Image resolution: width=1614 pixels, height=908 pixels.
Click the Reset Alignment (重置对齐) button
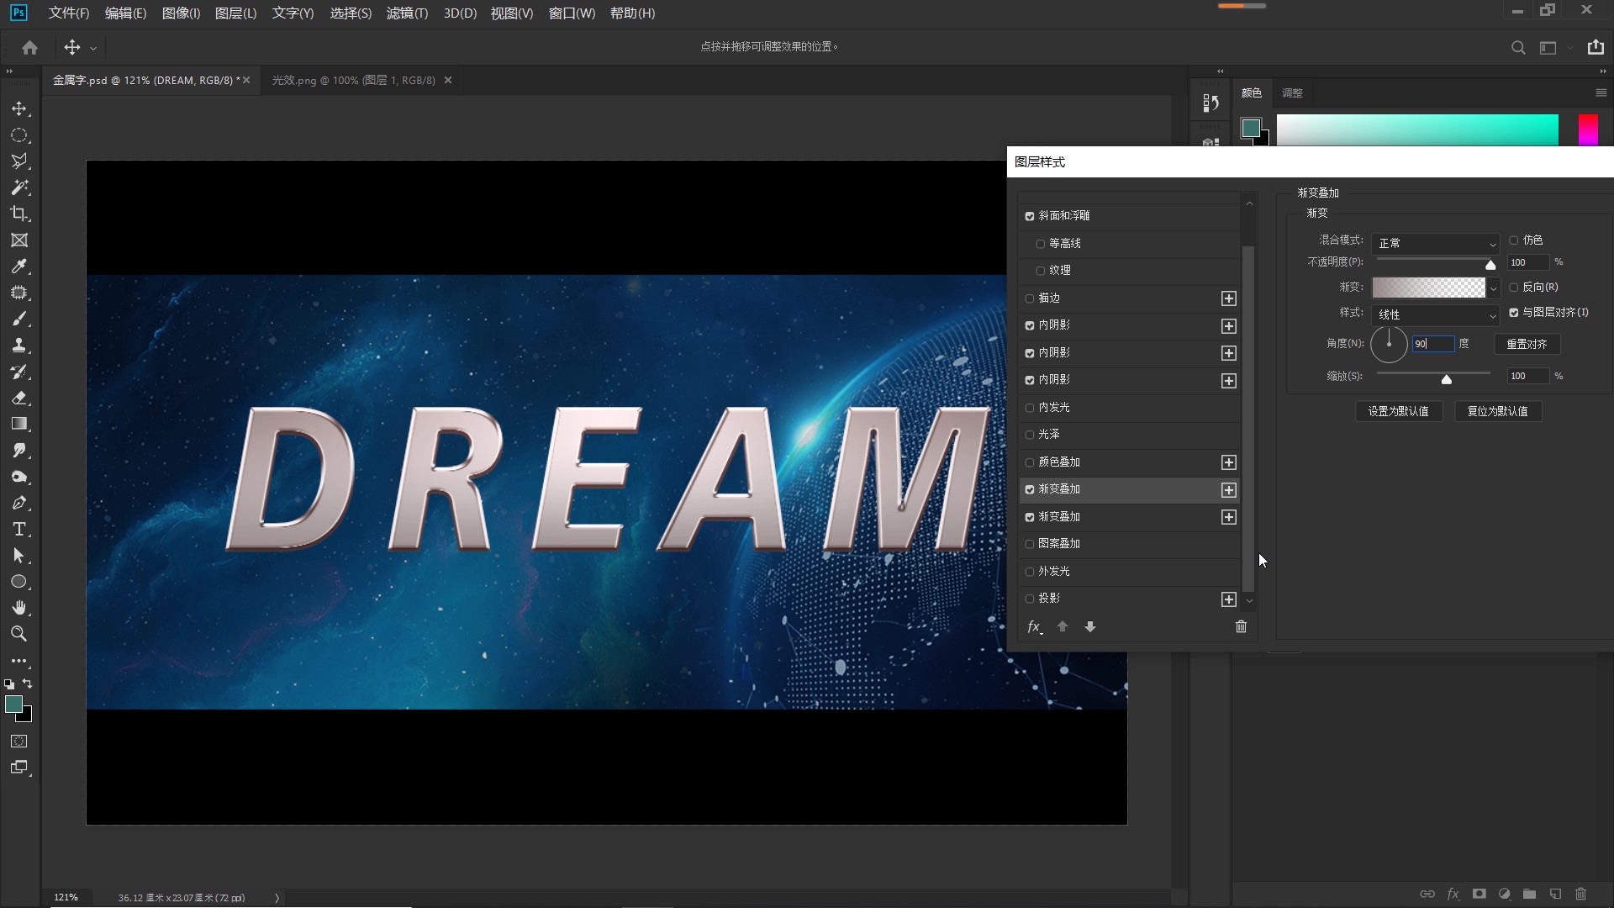1527,344
